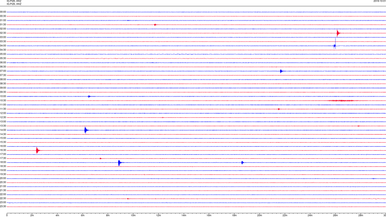Image resolution: width=386 pixels, height=217 pixels.
Task: Click the 00:30 row time label
Action: pyautogui.click(x=3, y=16)
